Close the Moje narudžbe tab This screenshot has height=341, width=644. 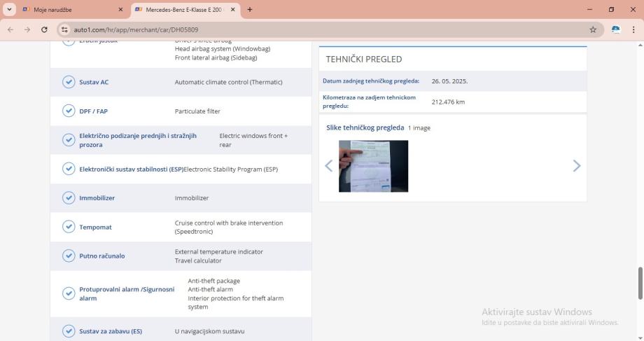tap(120, 9)
